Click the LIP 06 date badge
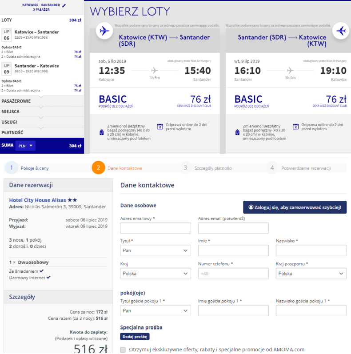This screenshot has height=354, width=351. tap(7, 36)
